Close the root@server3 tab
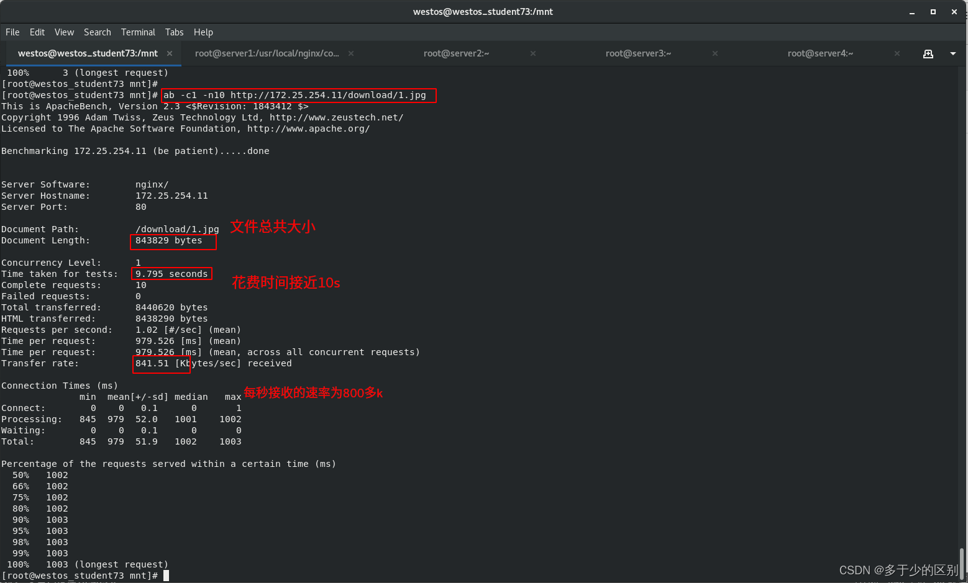 (715, 53)
